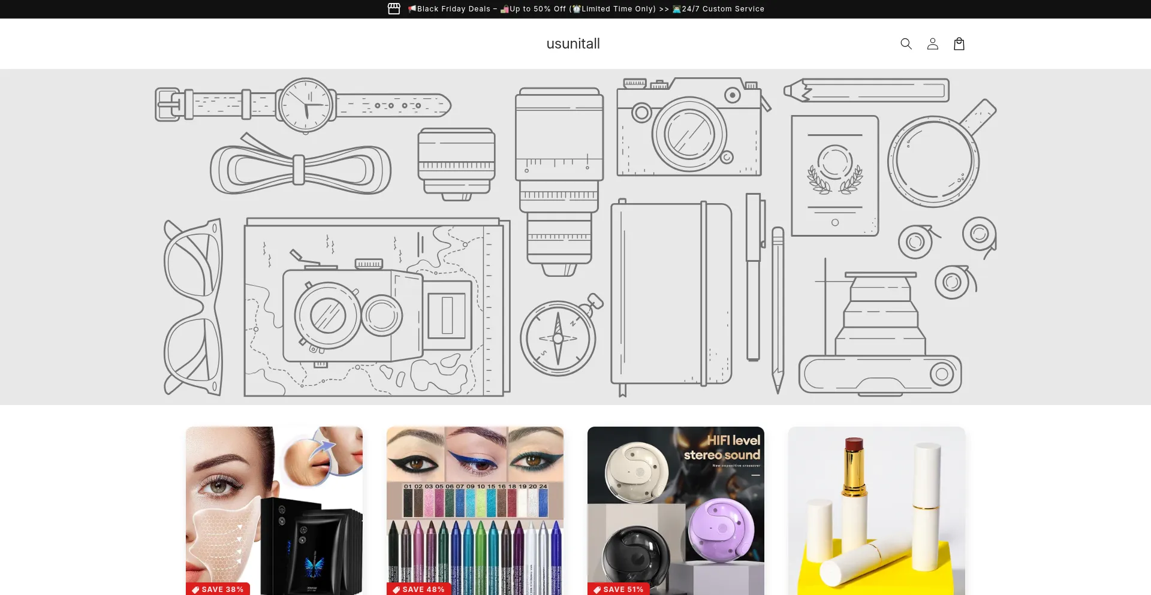Click the SAVE 38% badge

(x=218, y=589)
